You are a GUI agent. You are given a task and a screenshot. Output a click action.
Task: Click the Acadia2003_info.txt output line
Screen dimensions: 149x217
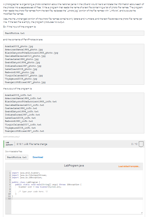point(18,95)
